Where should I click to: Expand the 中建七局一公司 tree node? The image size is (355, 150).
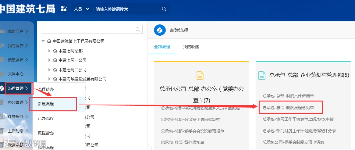49,60
